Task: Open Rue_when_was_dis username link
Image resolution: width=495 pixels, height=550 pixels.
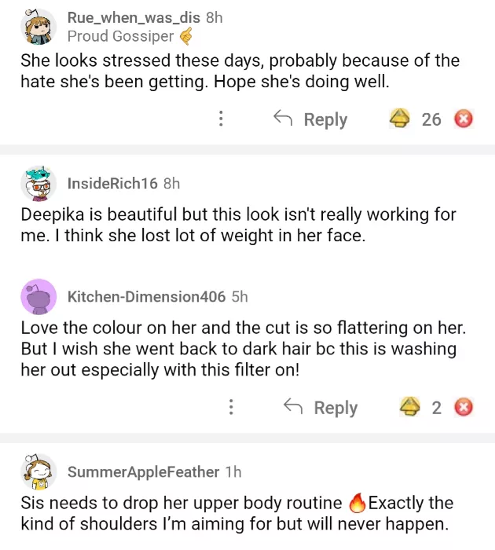Action: (x=134, y=16)
